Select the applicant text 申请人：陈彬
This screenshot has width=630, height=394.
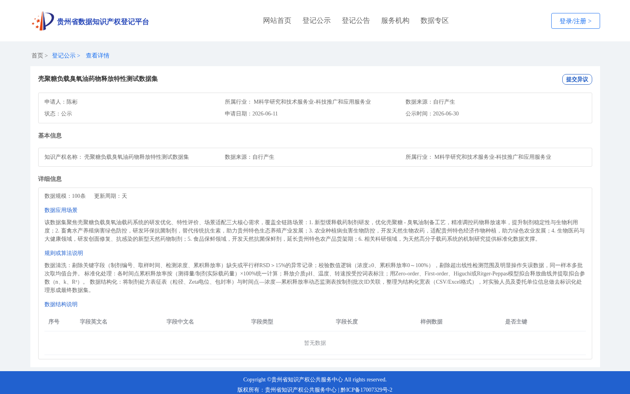[x=61, y=102]
